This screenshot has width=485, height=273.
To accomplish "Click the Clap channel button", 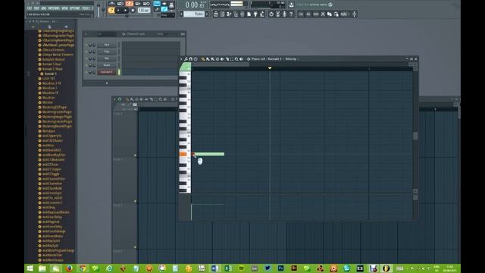I will [x=107, y=52].
